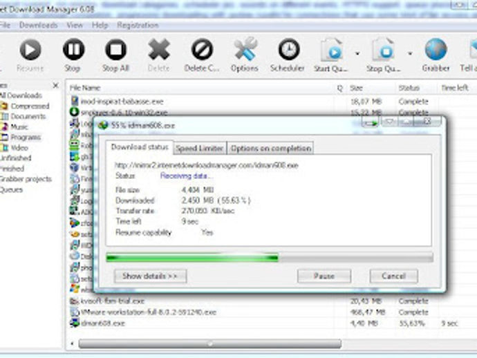Click the download URL text in dialog
The width and height of the screenshot is (477, 358).
point(207,165)
